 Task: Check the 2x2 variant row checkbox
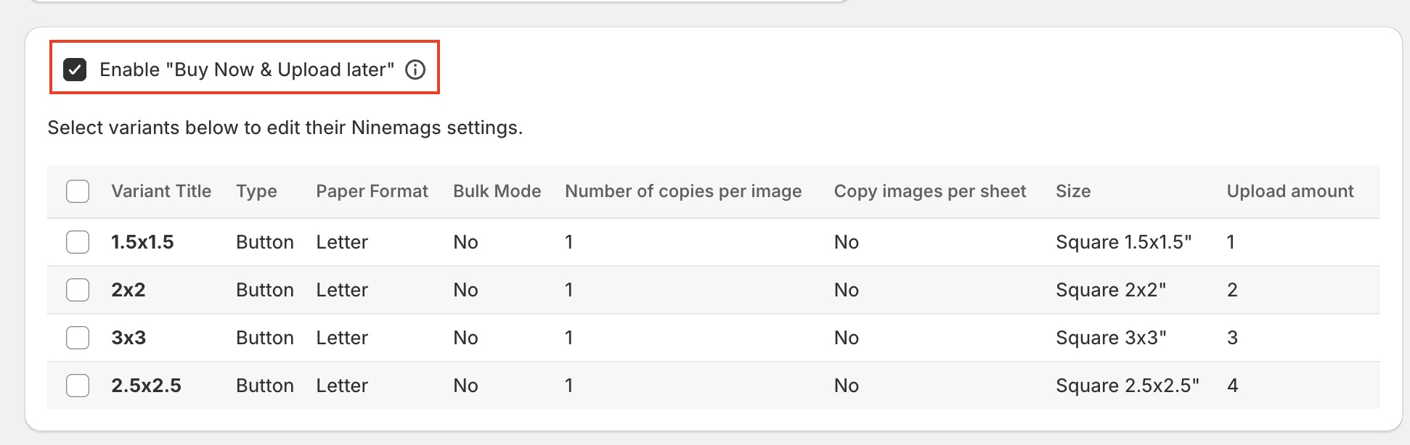tap(78, 290)
